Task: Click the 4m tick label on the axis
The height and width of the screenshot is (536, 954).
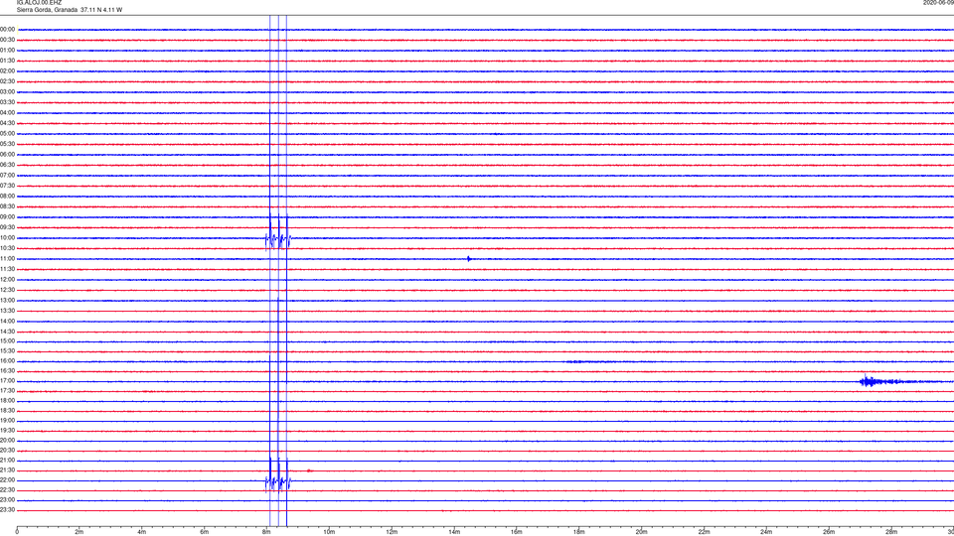Action: [142, 532]
